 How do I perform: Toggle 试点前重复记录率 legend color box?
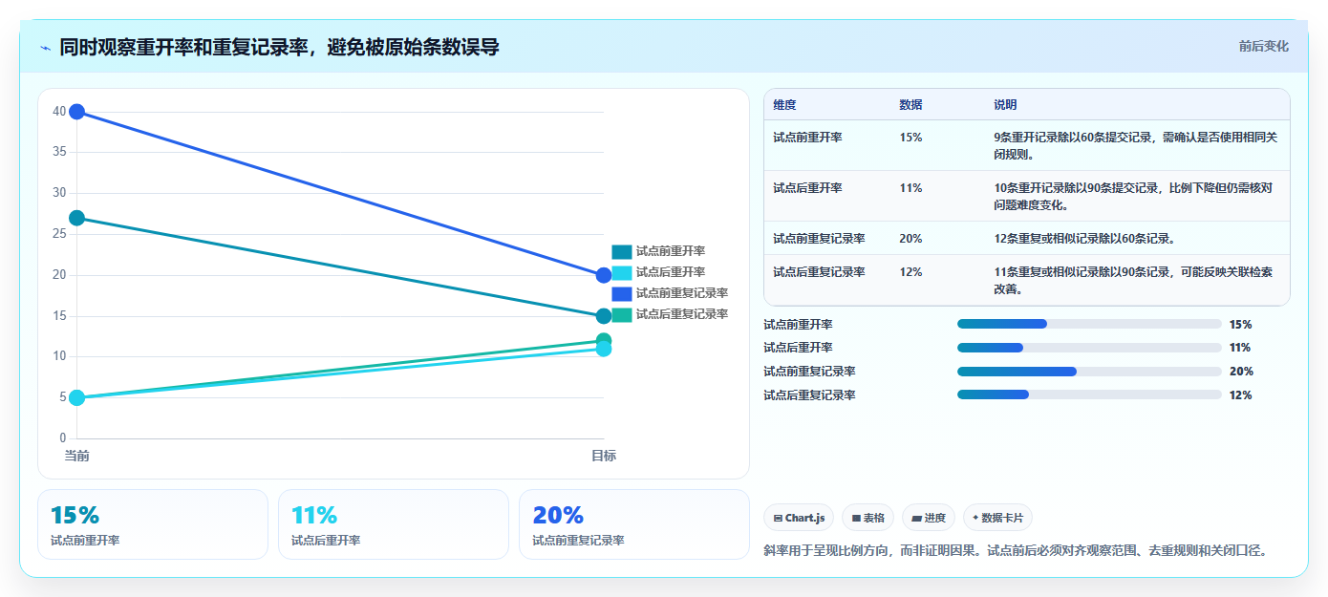(622, 293)
